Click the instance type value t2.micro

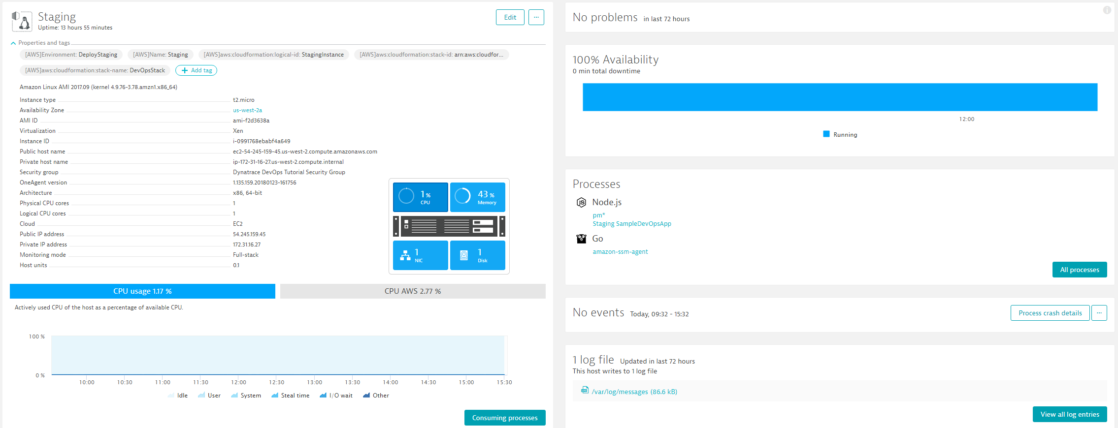pyautogui.click(x=244, y=100)
